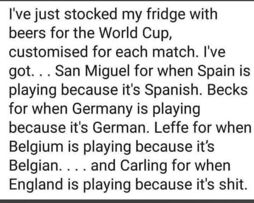
Task: Click the word "stocked" in first line
Action: [90, 14]
